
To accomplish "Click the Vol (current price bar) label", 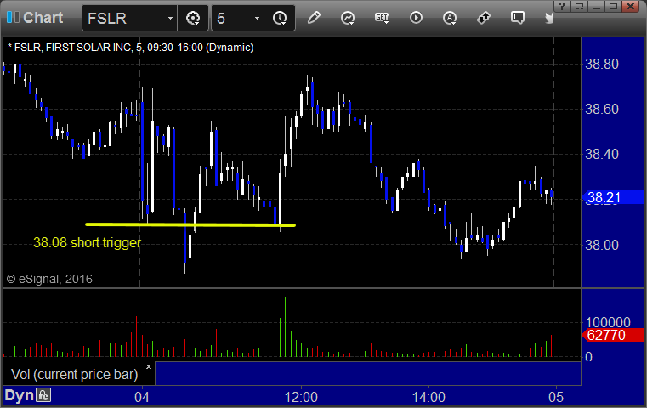I will [x=74, y=374].
